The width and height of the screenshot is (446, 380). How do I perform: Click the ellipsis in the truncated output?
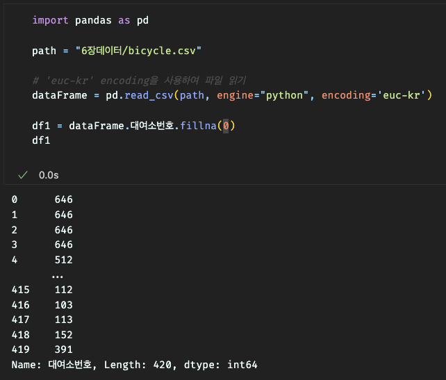(x=58, y=276)
